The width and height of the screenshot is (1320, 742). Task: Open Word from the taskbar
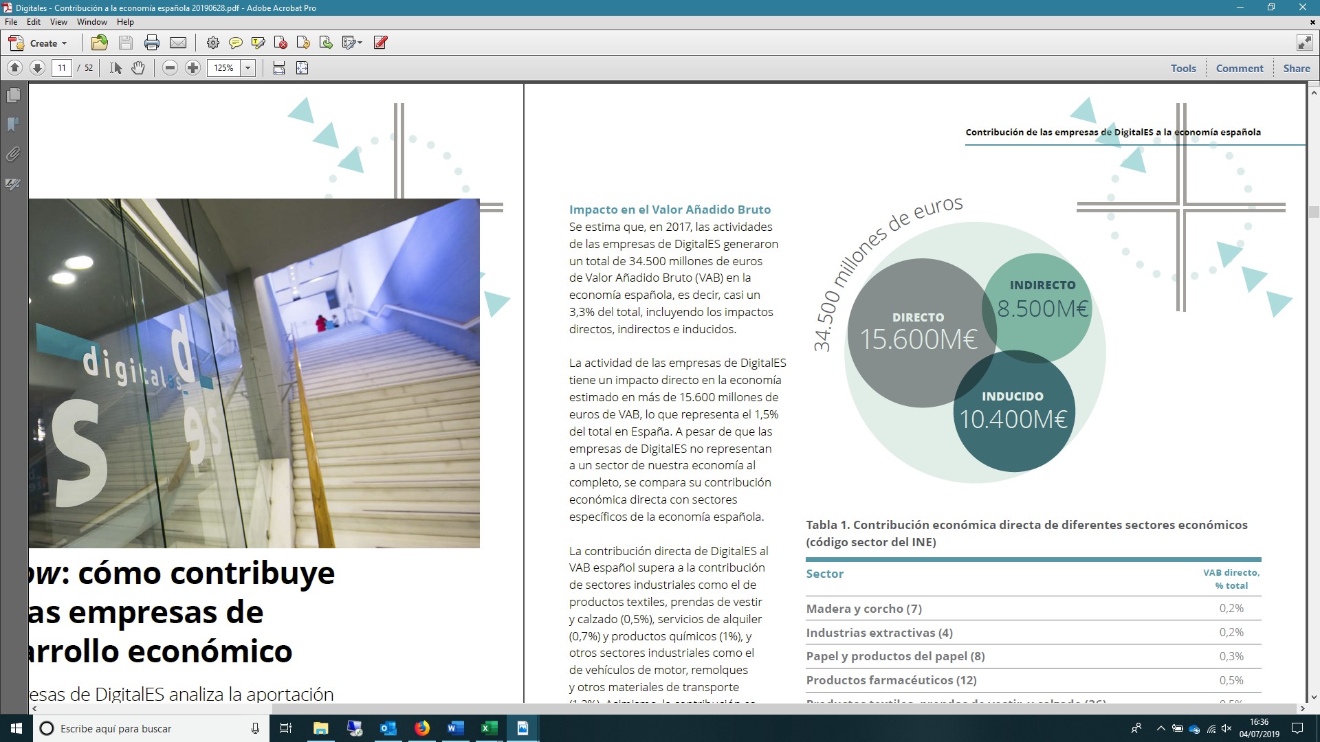point(455,728)
